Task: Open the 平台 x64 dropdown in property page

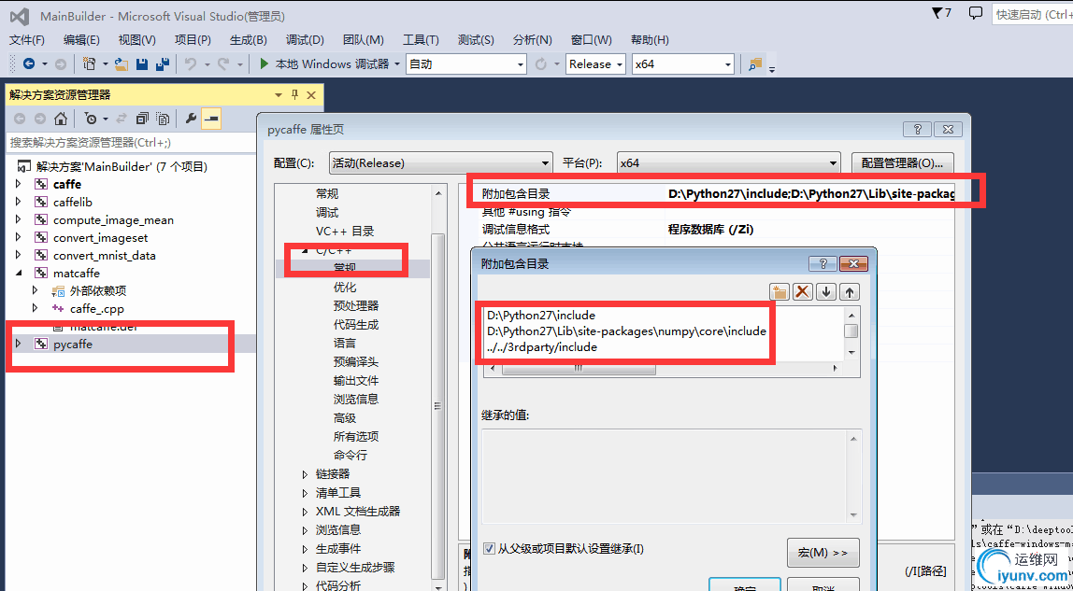Action: [728, 163]
